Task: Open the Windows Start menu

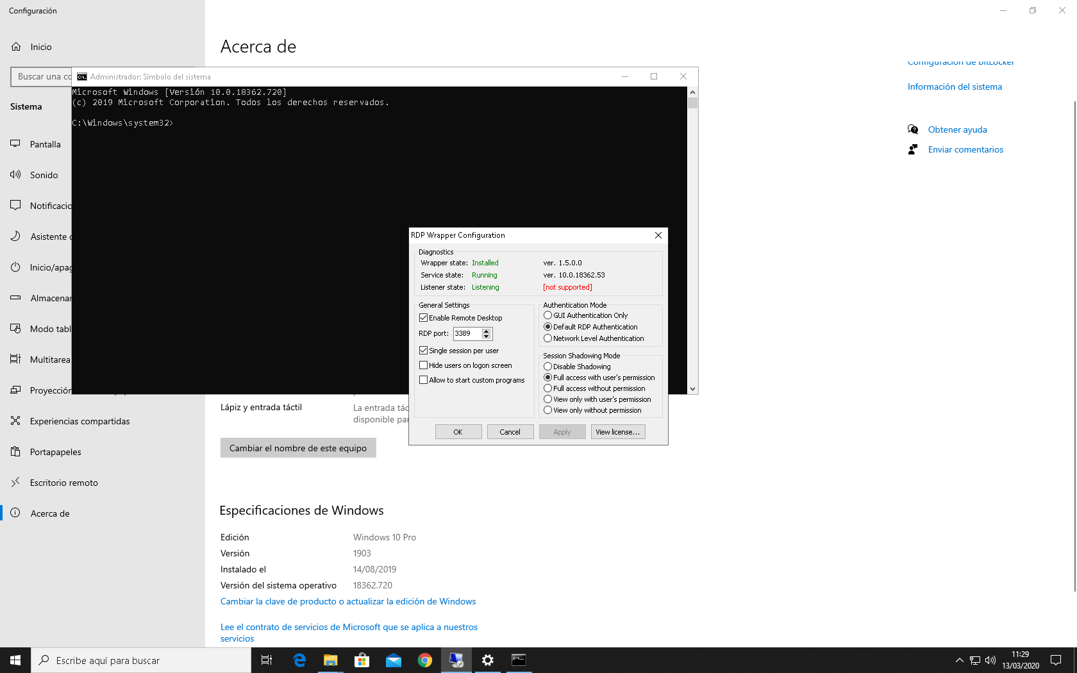Action: pos(15,660)
